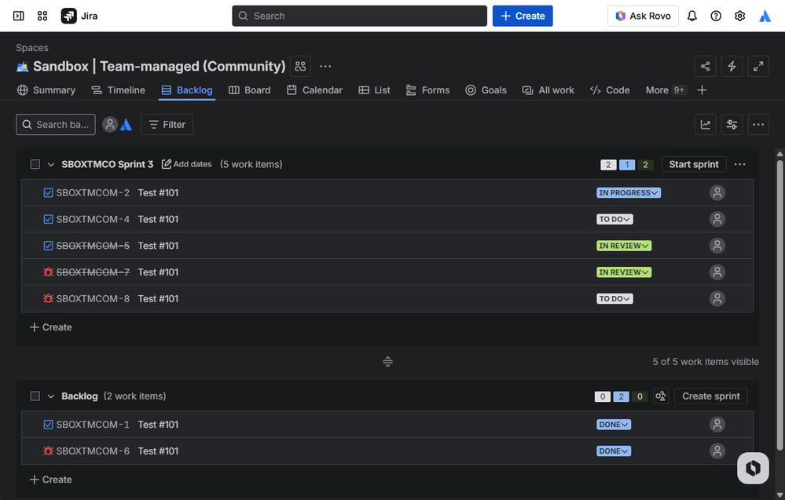785x500 pixels.
Task: Open IN REVIEW status dropdown for SBOXTMCOM-5
Action: [x=624, y=246]
